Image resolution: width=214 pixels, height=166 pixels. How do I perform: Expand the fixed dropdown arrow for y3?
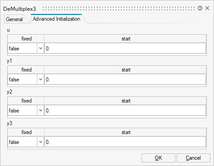(x=40, y=142)
